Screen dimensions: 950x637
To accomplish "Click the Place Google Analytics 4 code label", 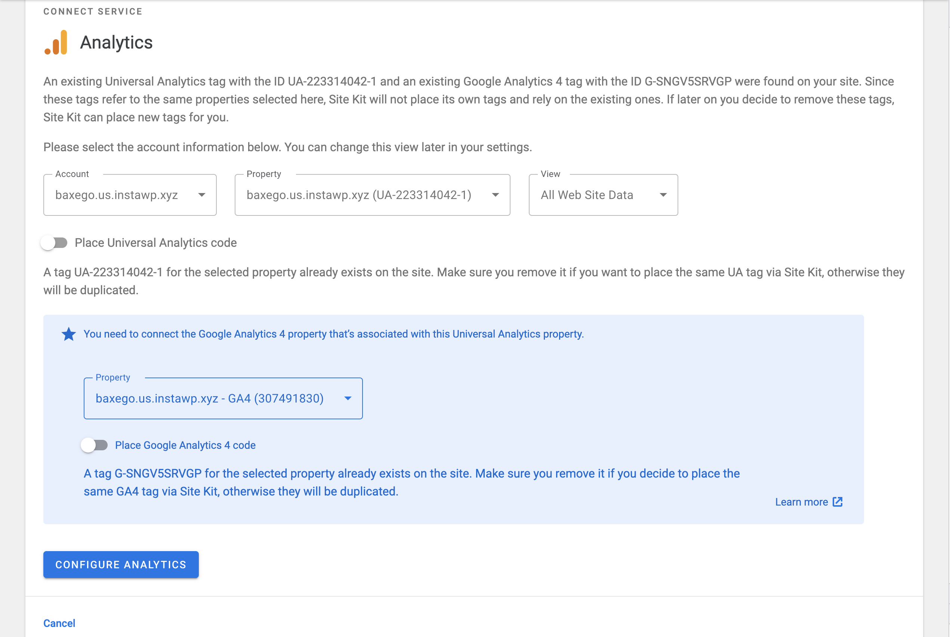I will pyautogui.click(x=185, y=445).
